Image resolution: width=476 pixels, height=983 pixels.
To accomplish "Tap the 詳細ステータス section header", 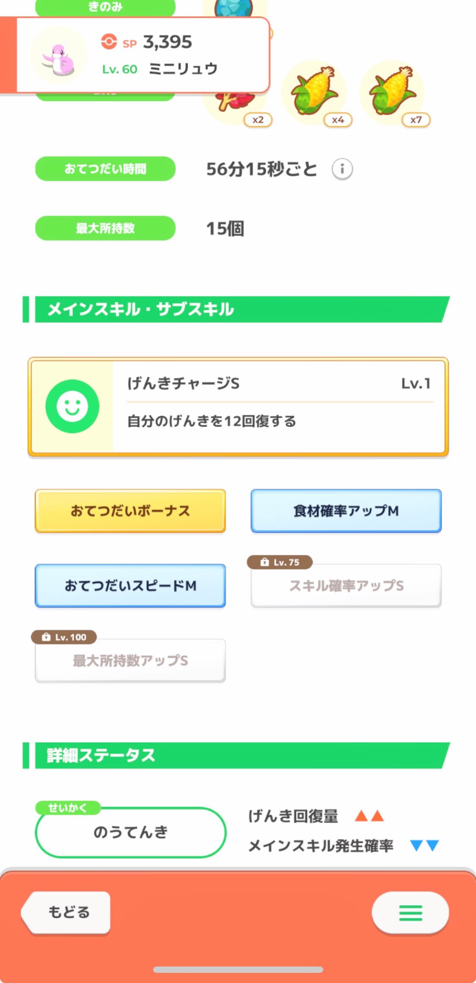I will pos(236,756).
